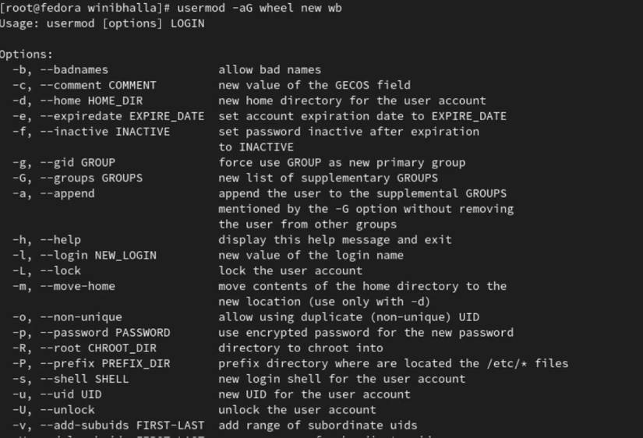The width and height of the screenshot is (643, 438).
Task: Click the --home HOME_DIR option
Action: (x=77, y=101)
